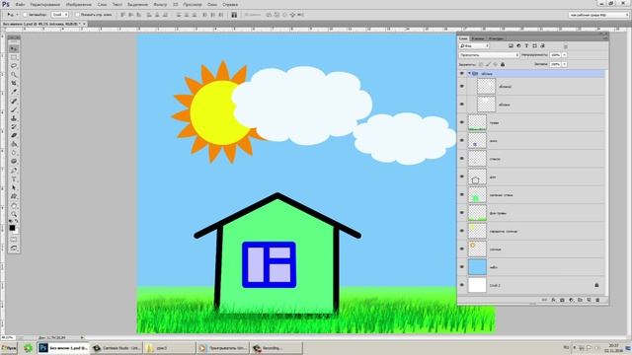This screenshot has height=355, width=632.
Task: Open the Move tool preset picker arrow
Action: [17, 15]
